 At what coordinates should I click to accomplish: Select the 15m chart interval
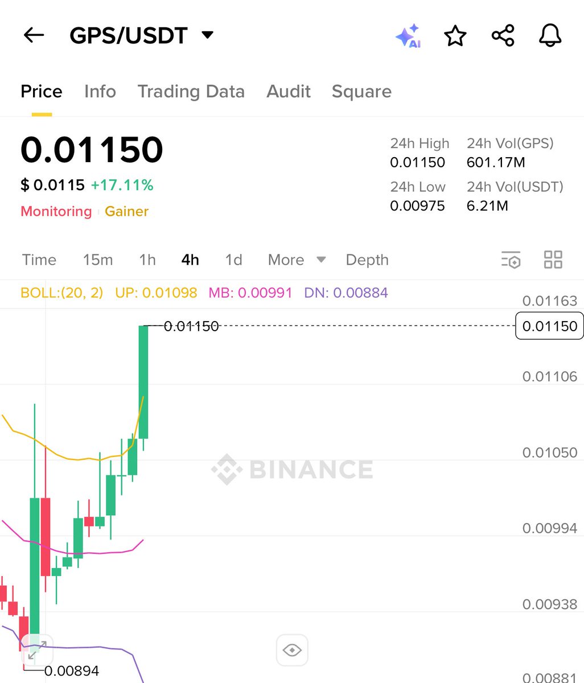click(98, 260)
